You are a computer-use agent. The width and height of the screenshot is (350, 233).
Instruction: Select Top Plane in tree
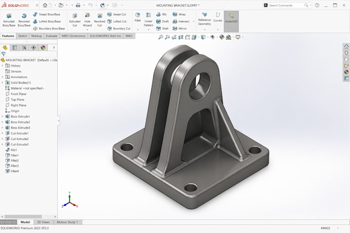15,99
